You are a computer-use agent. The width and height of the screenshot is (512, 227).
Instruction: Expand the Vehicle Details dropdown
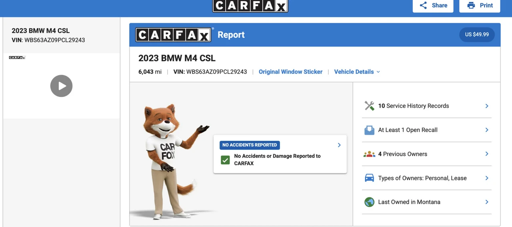(357, 72)
